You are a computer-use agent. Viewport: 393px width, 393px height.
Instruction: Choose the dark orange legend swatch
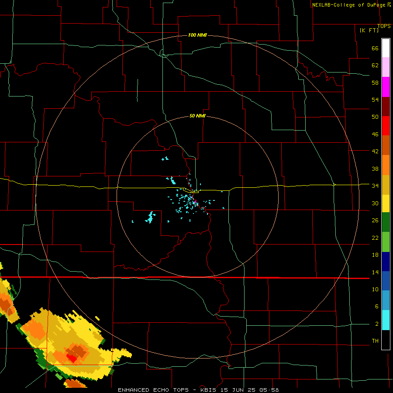pyautogui.click(x=386, y=145)
